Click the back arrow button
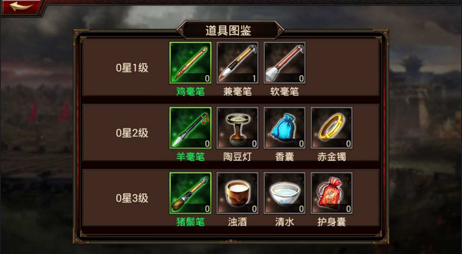Viewport: 462px width, 254px height. (20, 7)
